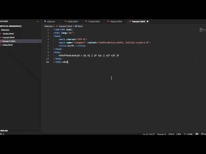Click the Ln 11, Col 12 status indicator

point(148,134)
